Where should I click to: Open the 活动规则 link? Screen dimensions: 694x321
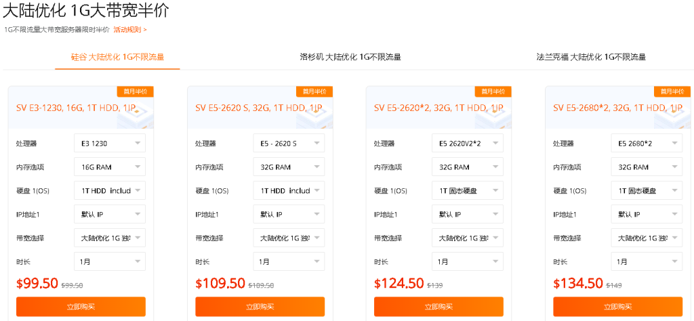click(129, 30)
